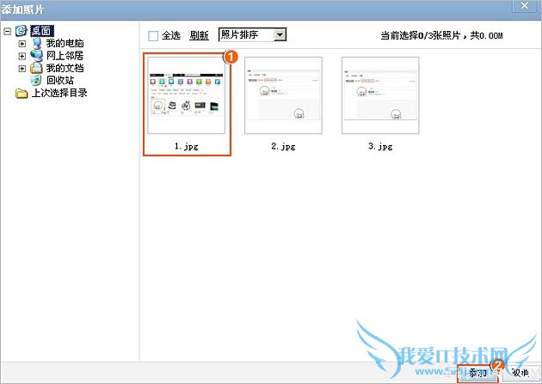542x384 pixels.
Task: Click the 全选 label text
Action: 171,35
